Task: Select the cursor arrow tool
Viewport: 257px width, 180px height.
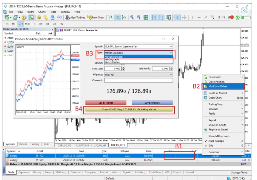Action: pos(177,17)
